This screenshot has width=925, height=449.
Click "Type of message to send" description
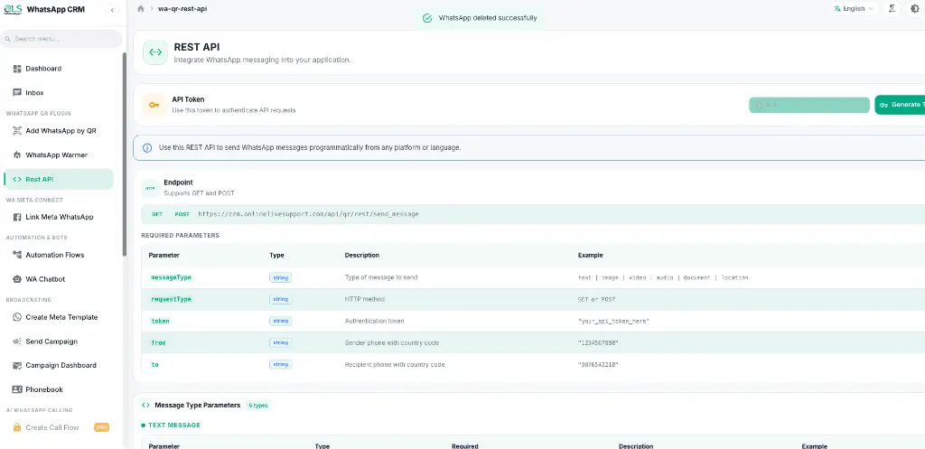[381, 277]
